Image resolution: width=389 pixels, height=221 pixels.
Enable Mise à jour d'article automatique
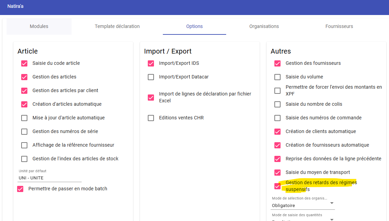tap(24, 118)
